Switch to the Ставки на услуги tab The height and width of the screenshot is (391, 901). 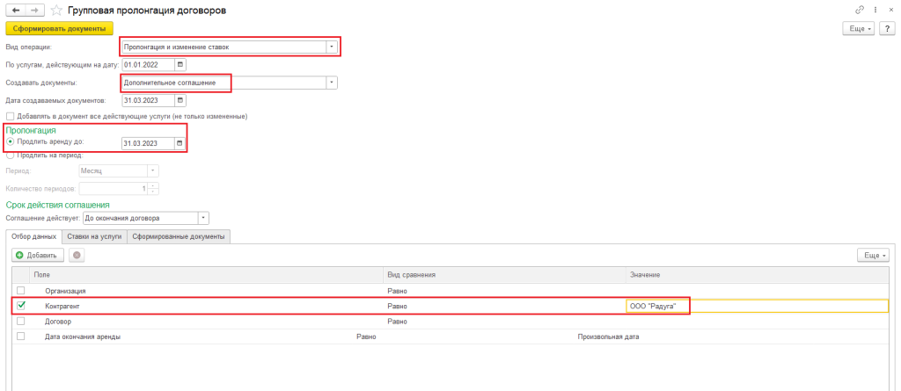pos(95,236)
